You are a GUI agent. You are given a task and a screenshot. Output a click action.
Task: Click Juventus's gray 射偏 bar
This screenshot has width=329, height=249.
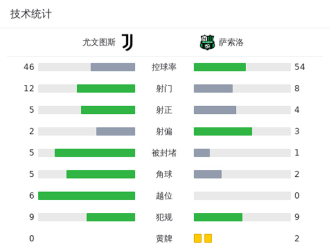pos(116,131)
